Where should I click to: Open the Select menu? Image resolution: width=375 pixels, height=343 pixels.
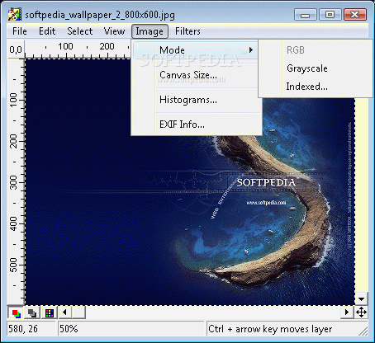(x=80, y=31)
